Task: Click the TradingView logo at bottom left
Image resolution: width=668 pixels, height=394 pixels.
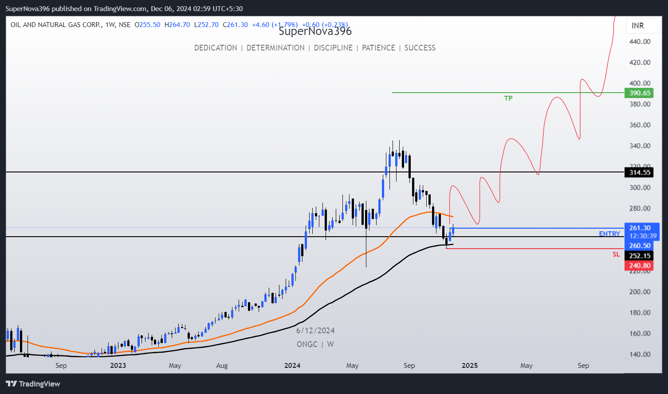Action: (x=33, y=384)
